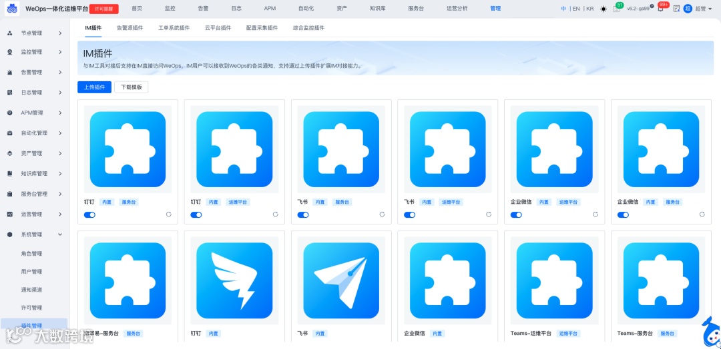Click the 资产管理 layers icon
This screenshot has height=349, width=721.
tap(9, 153)
